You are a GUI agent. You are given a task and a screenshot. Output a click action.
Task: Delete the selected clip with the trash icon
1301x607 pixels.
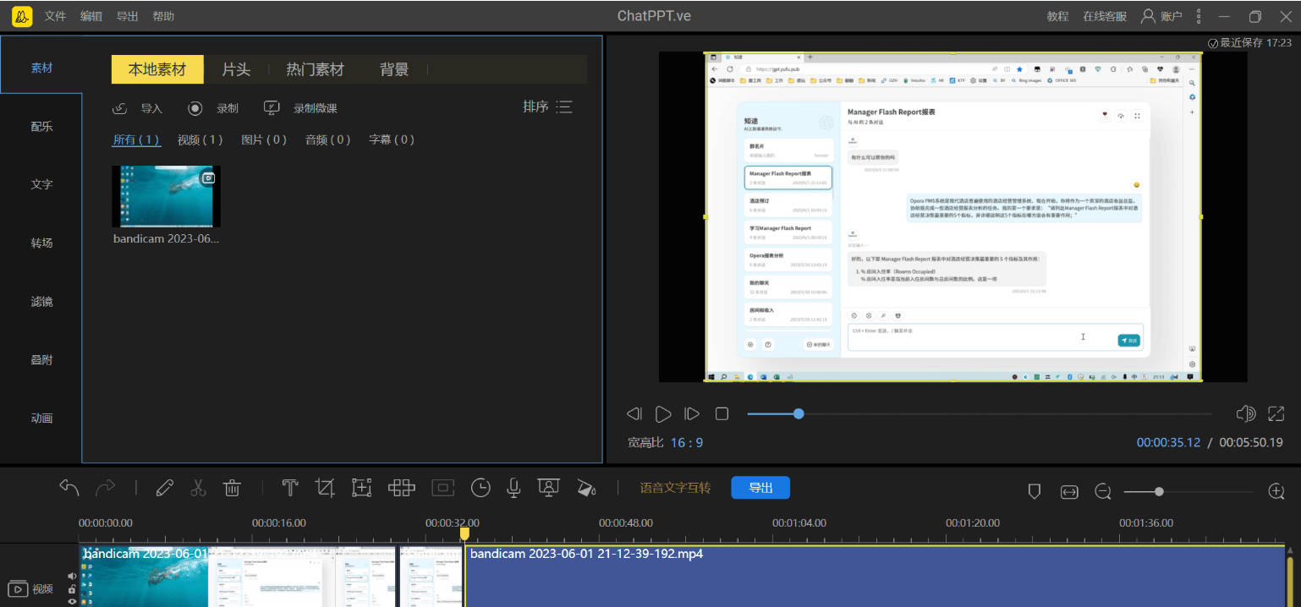pos(232,488)
